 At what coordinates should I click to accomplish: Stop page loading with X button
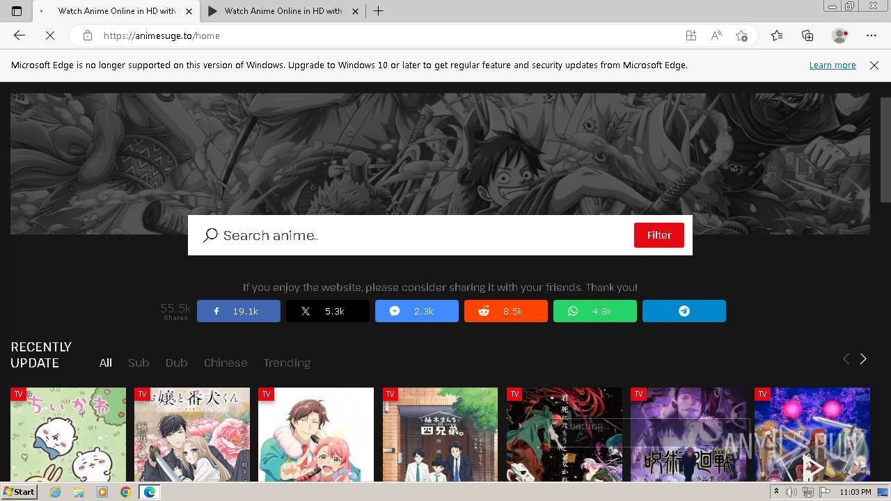[50, 35]
